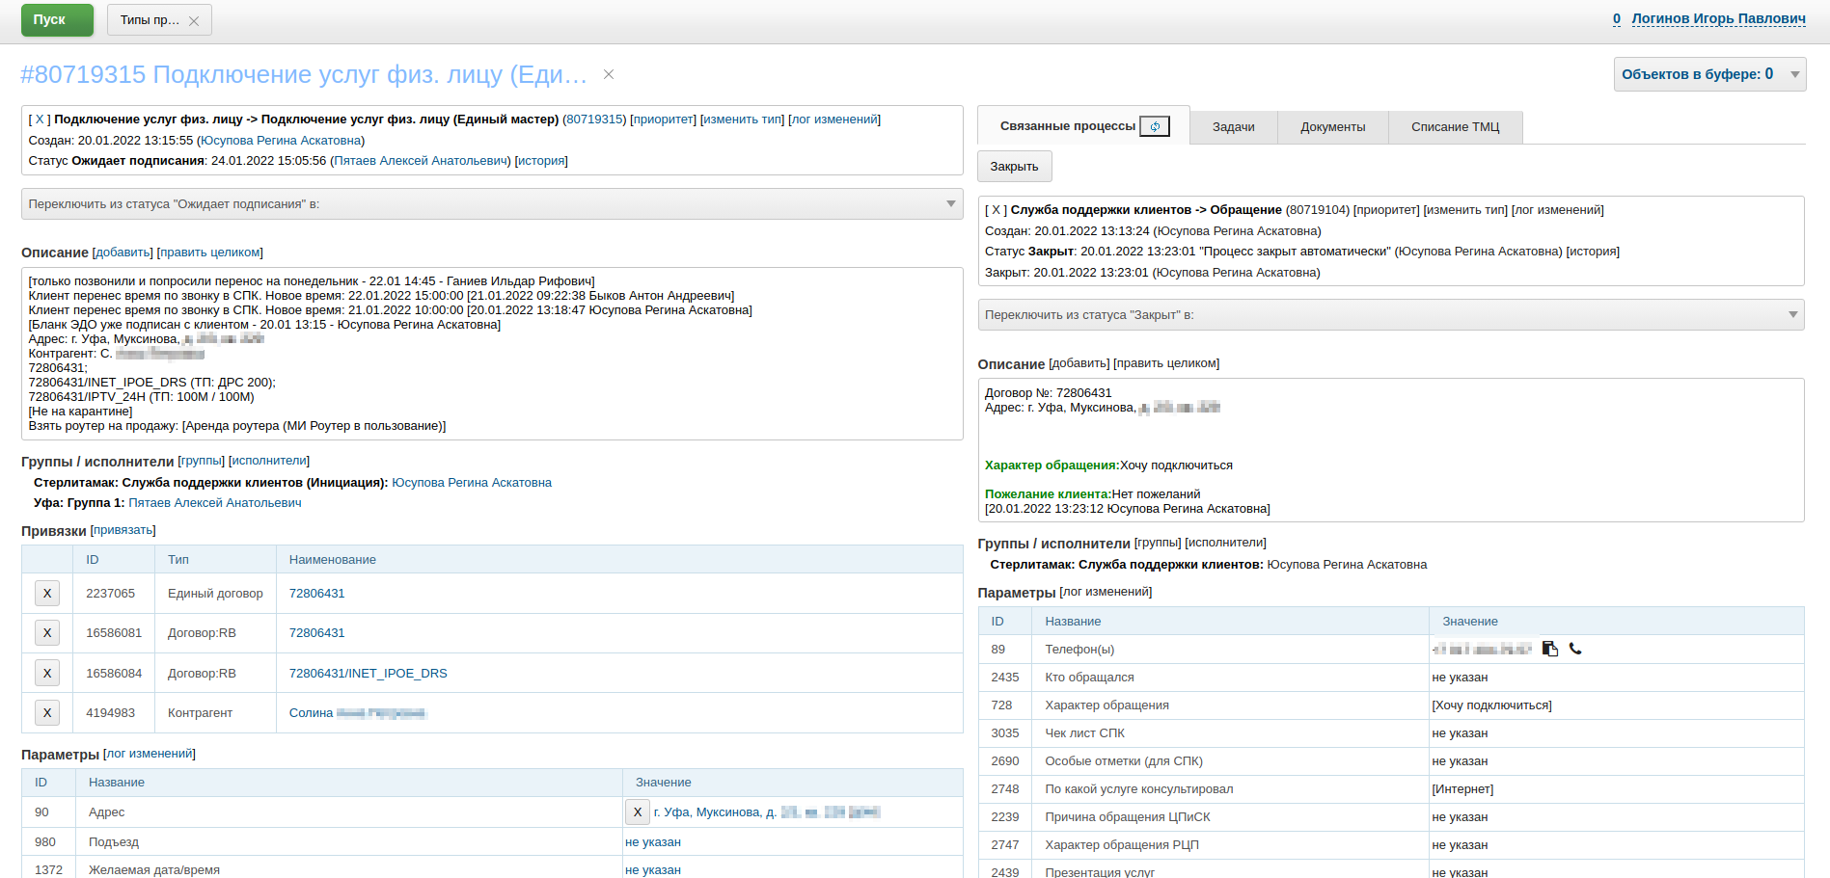Open Пятаев Алексей Анатольевич status link
Viewport: 1830px width, 878px height.
(421, 161)
